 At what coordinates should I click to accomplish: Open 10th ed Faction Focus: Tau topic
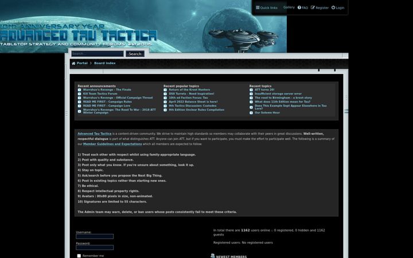[x=188, y=97]
